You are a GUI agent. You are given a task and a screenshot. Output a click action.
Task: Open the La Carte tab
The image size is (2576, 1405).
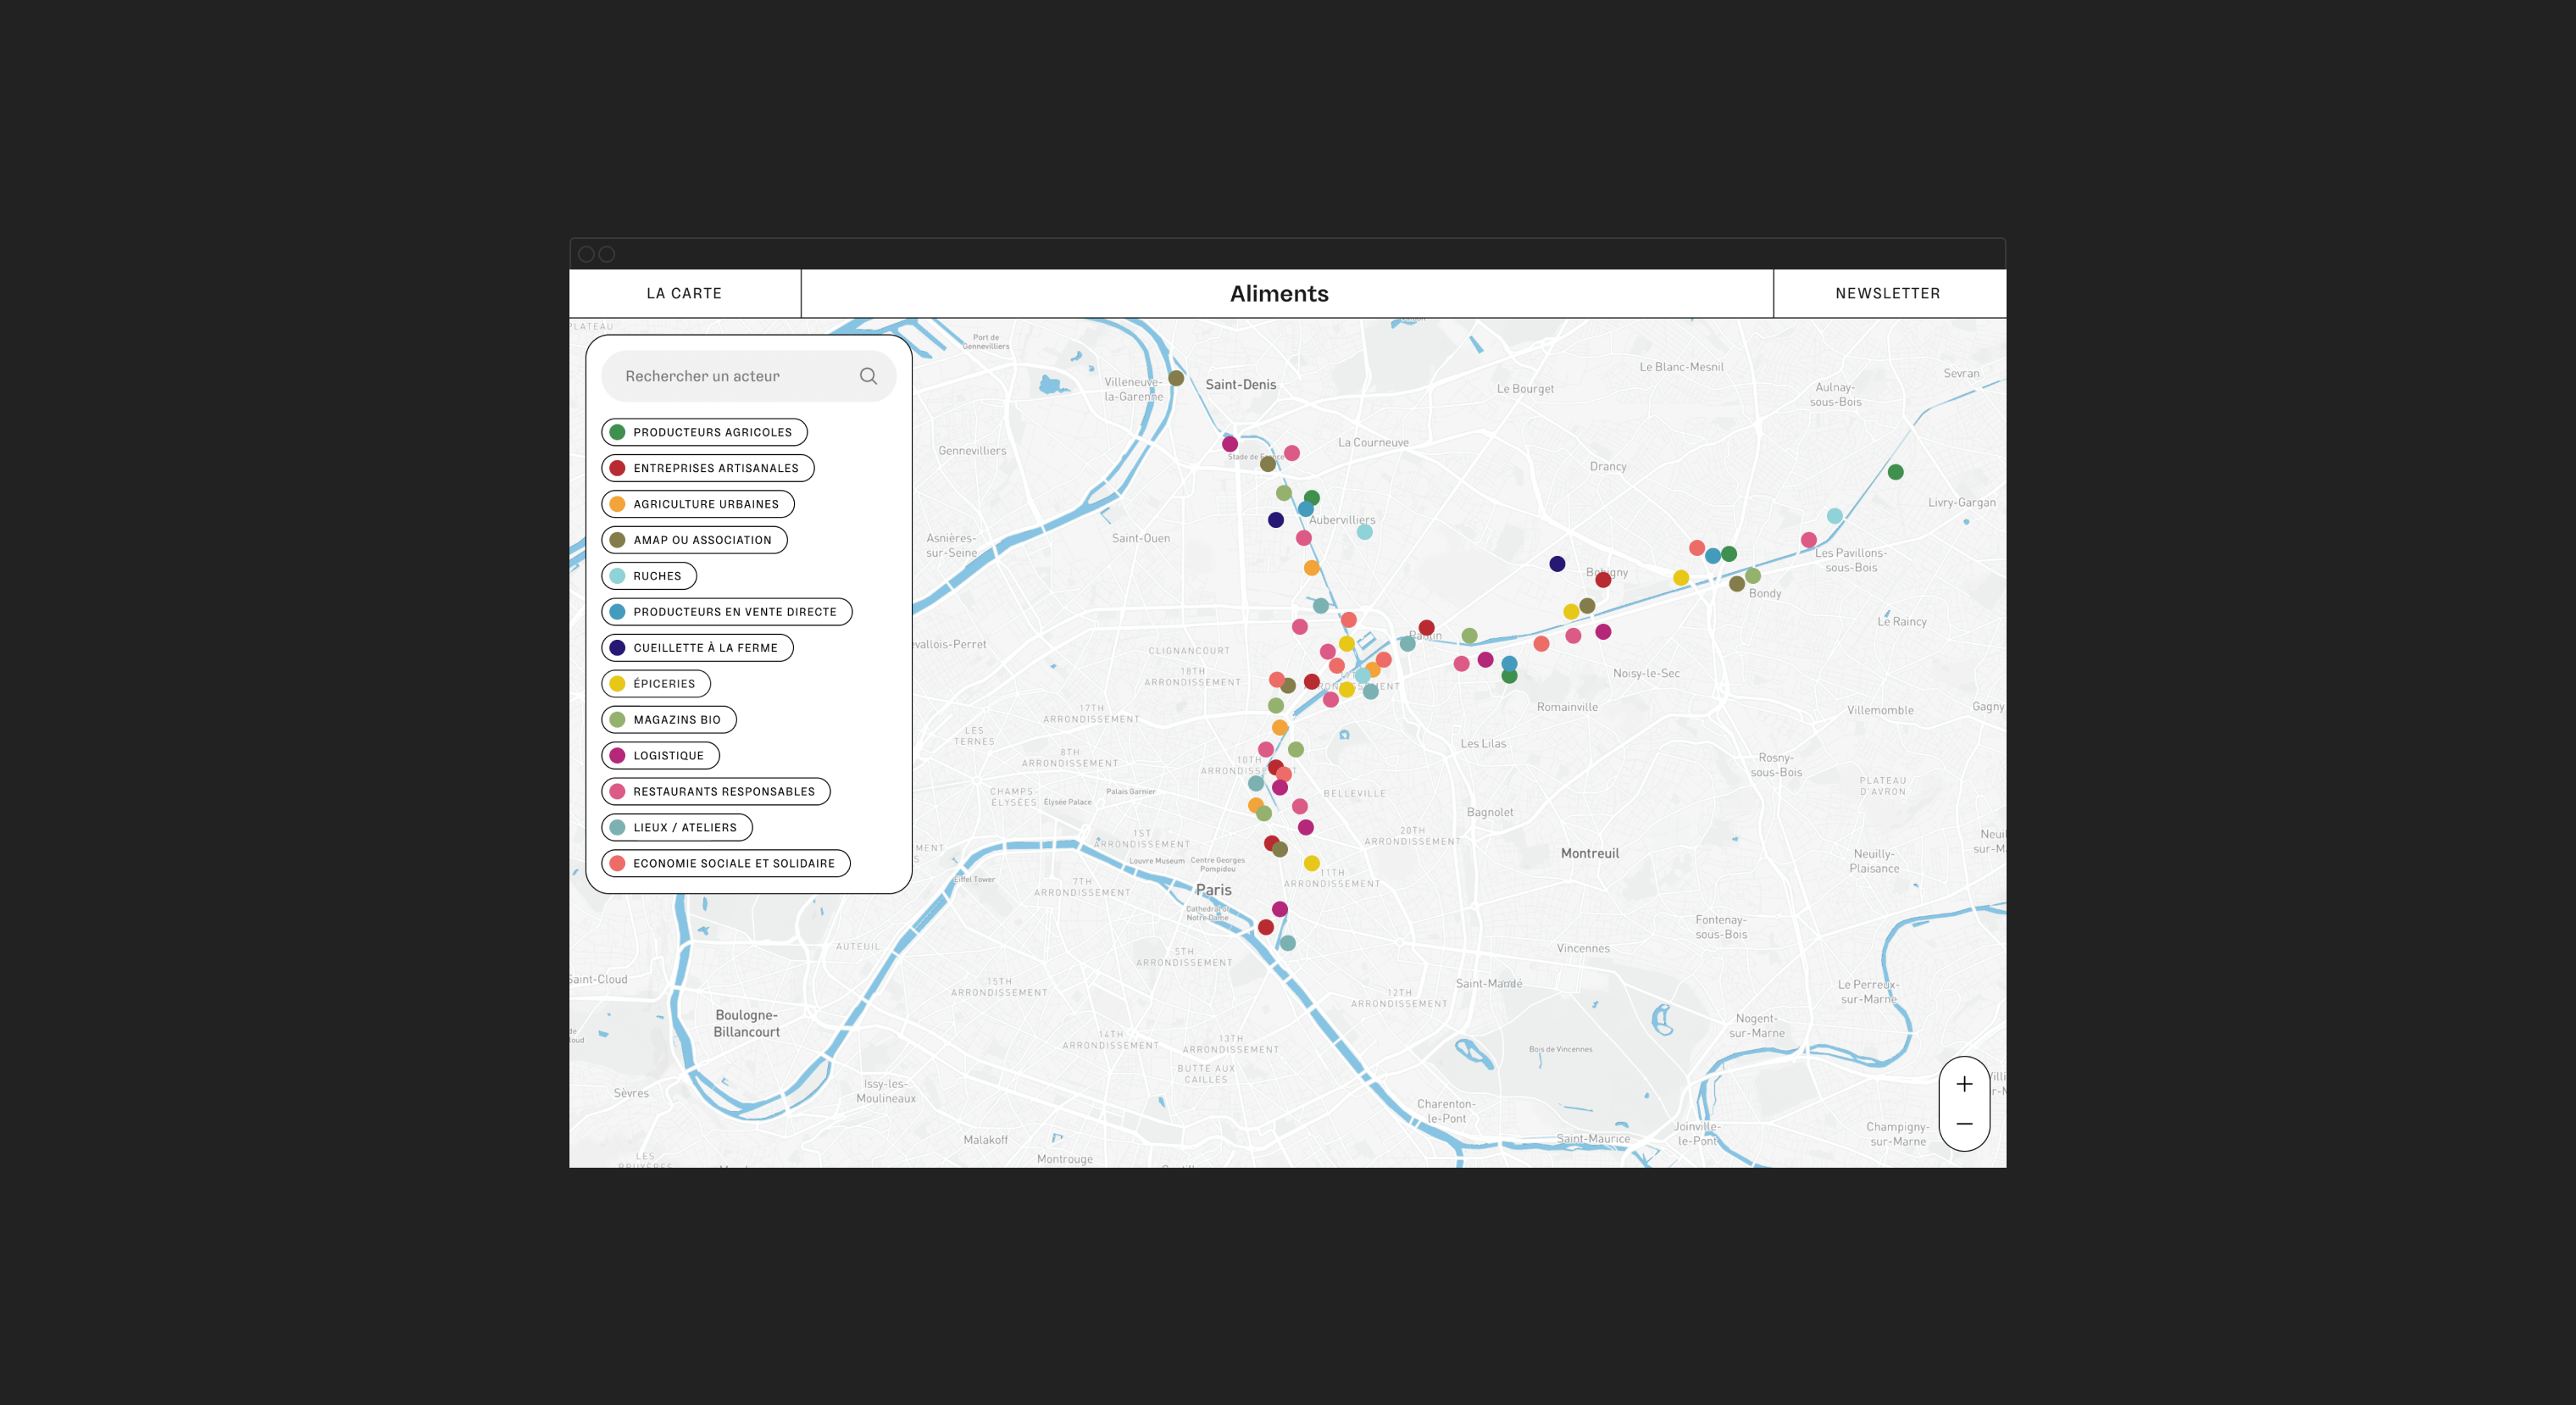[x=684, y=293]
